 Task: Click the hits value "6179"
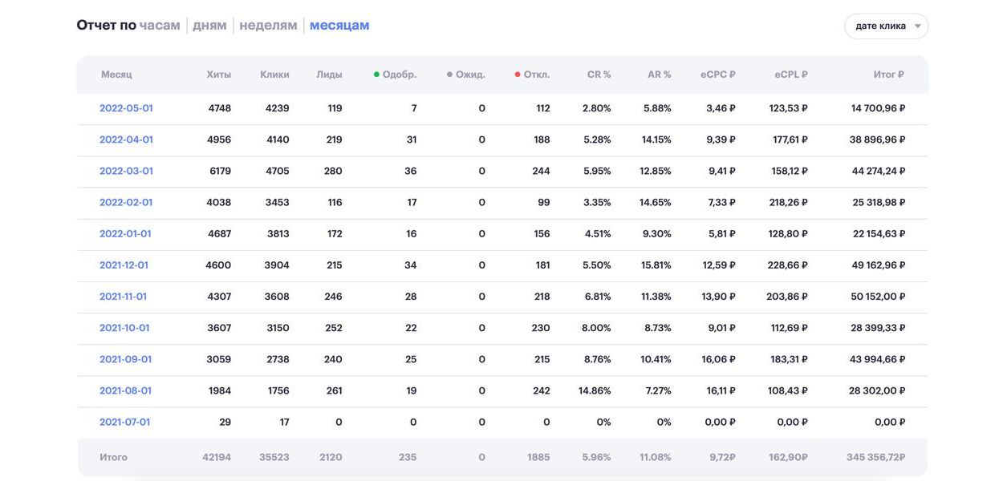[x=219, y=171]
